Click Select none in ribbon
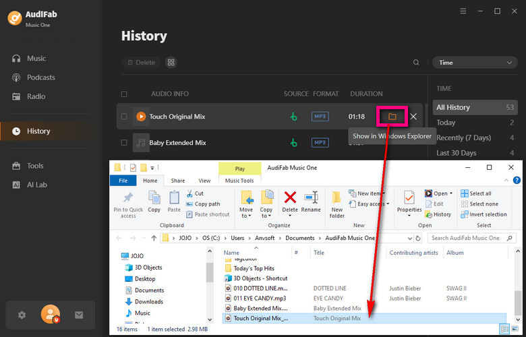 point(479,204)
